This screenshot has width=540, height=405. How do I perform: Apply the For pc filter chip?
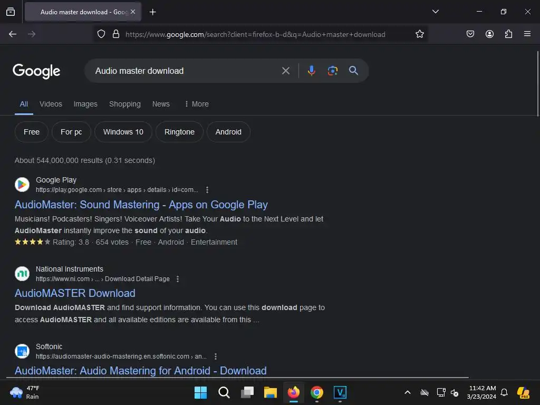click(x=71, y=132)
